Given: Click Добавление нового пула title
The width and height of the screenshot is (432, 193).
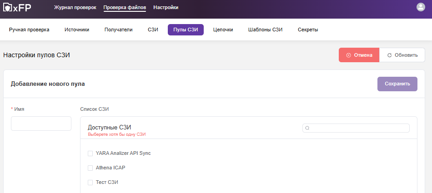Looking at the screenshot, I should [48, 84].
